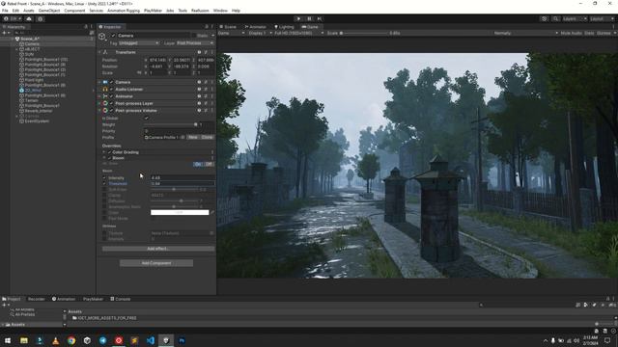Screen dimensions: 618x347
Task: Switch to the Scene tab
Action: pos(228,27)
